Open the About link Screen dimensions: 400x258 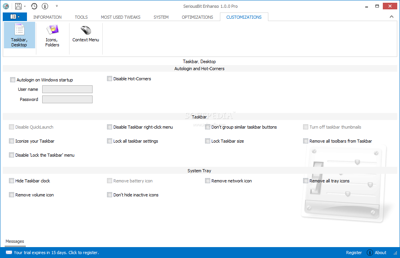click(x=380, y=253)
